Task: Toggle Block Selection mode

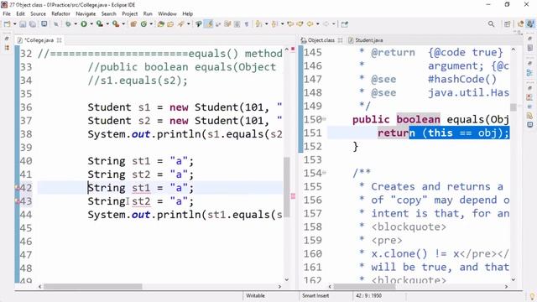Action: [237, 24]
